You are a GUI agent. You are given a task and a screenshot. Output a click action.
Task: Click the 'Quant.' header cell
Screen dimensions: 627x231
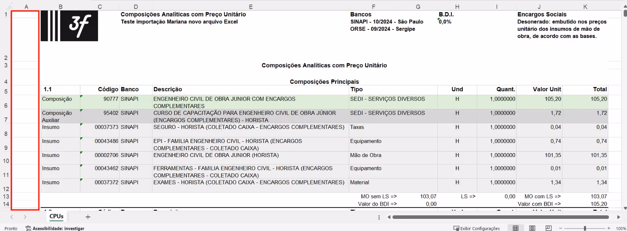point(497,90)
